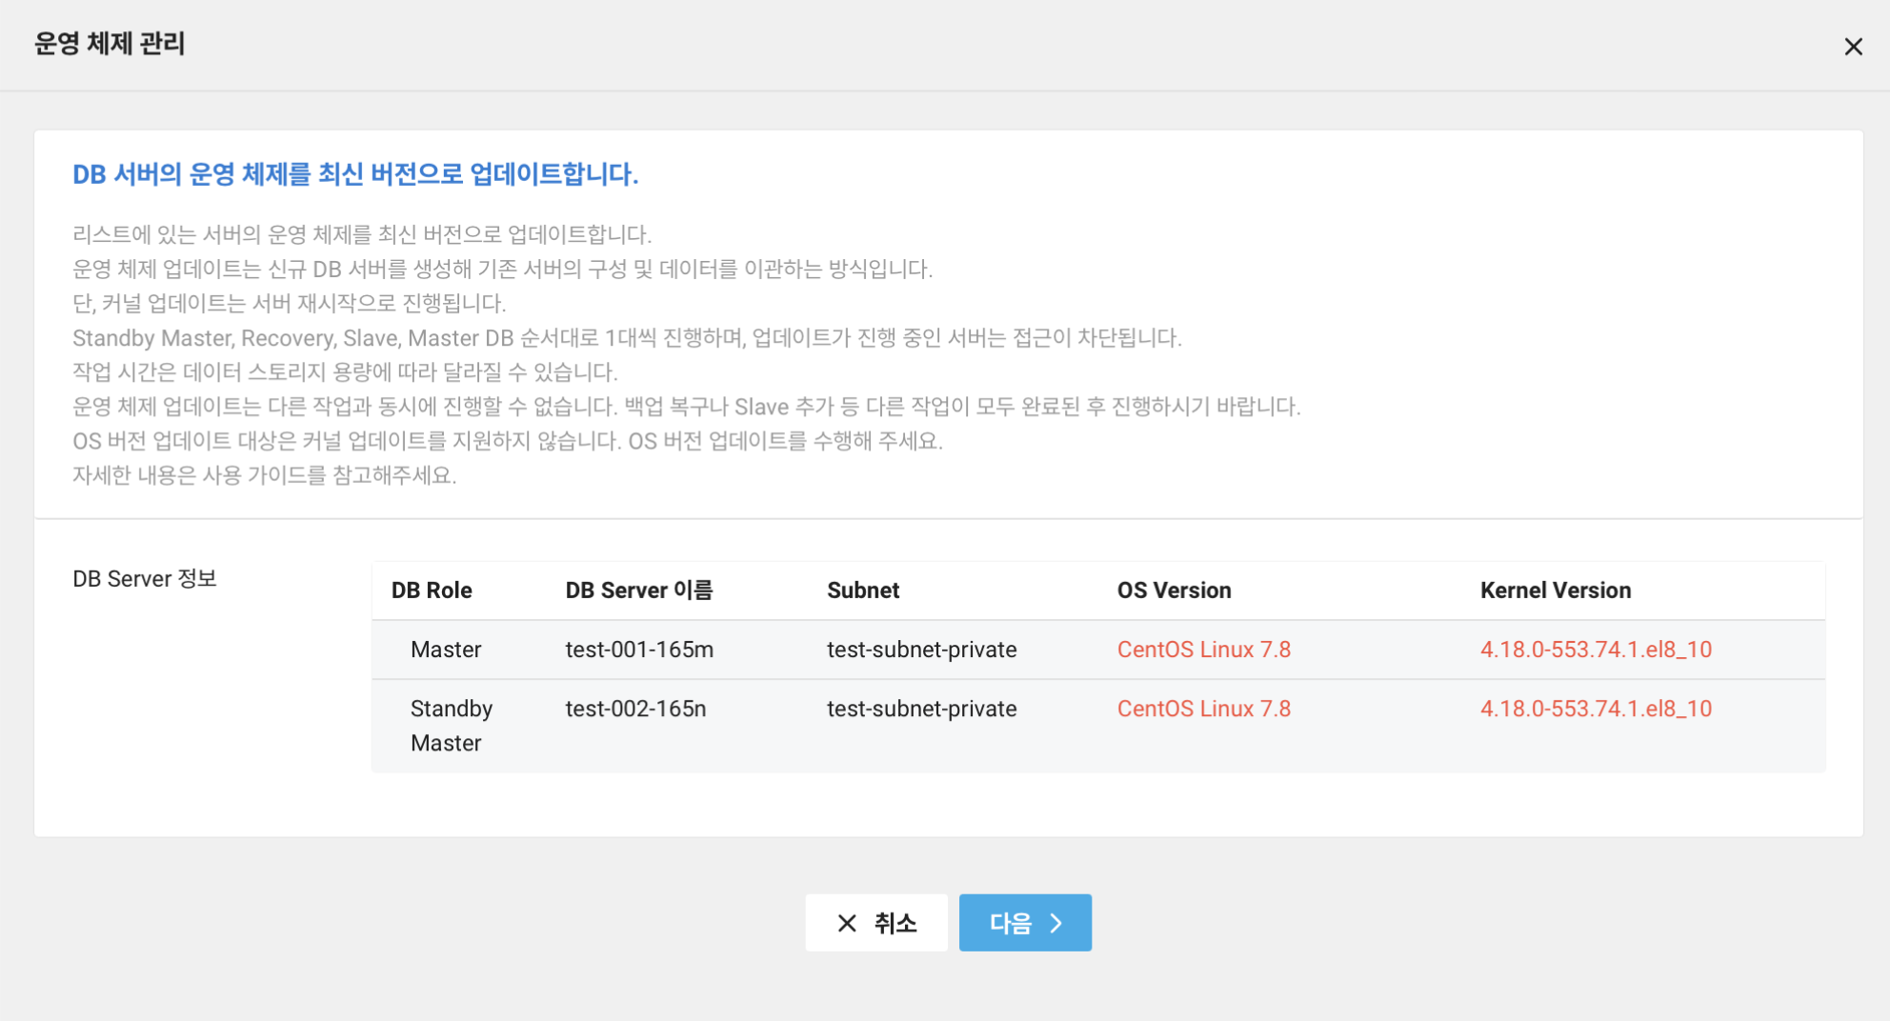This screenshot has height=1021, width=1890.
Task: Click server name test-002-165n
Action: point(635,709)
